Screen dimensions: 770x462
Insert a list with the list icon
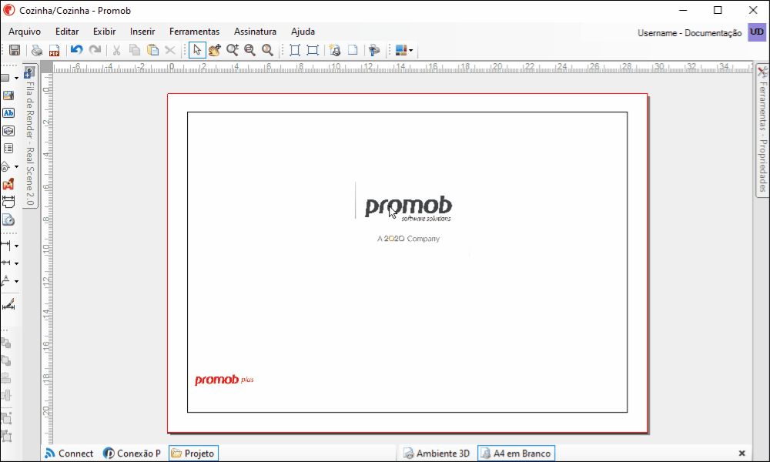(8, 149)
